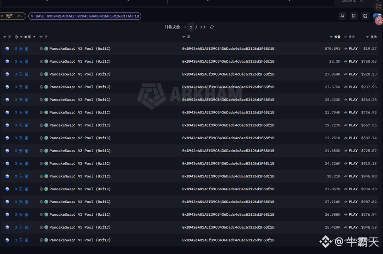Click PLAY token icon on $864.38 row
This screenshot has height=254, width=383.
346,100
